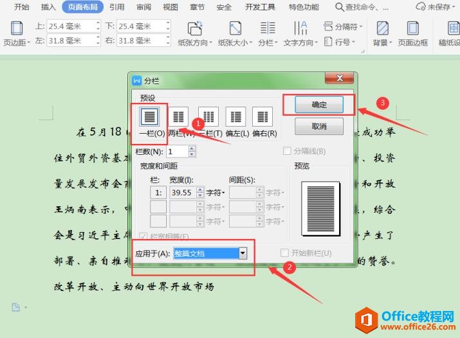The height and width of the screenshot is (338, 460).
Task: Expand the 页边距 dropdown arrow
Action: coord(29,43)
